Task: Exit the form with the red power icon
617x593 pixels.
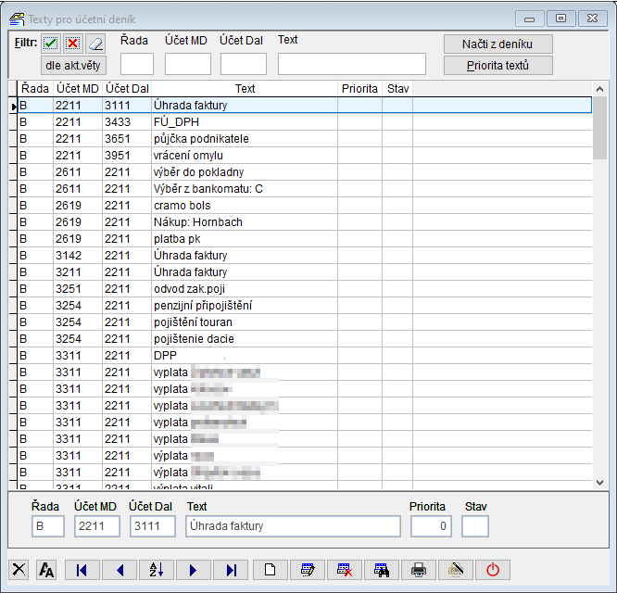Action: (493, 570)
